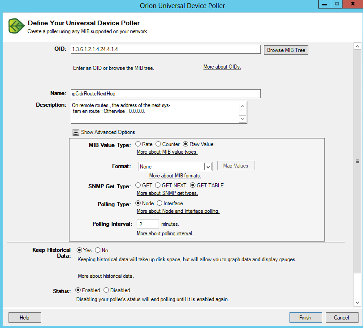Click the Description box scroll down arrow
The image size is (363, 328).
242,119
